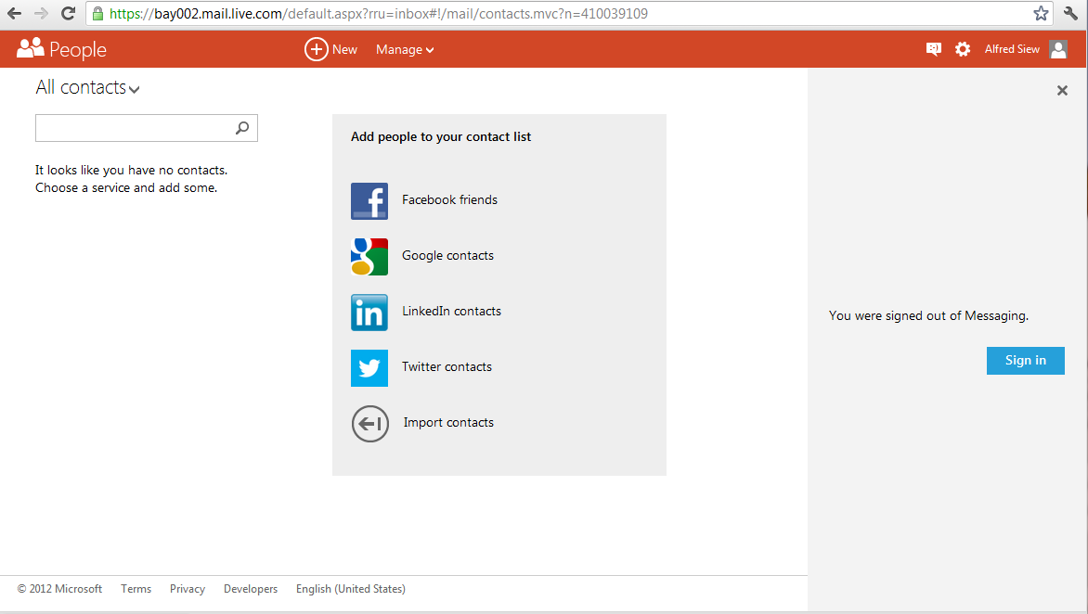Select Google contacts link
The width and height of the screenshot is (1088, 614).
447,256
